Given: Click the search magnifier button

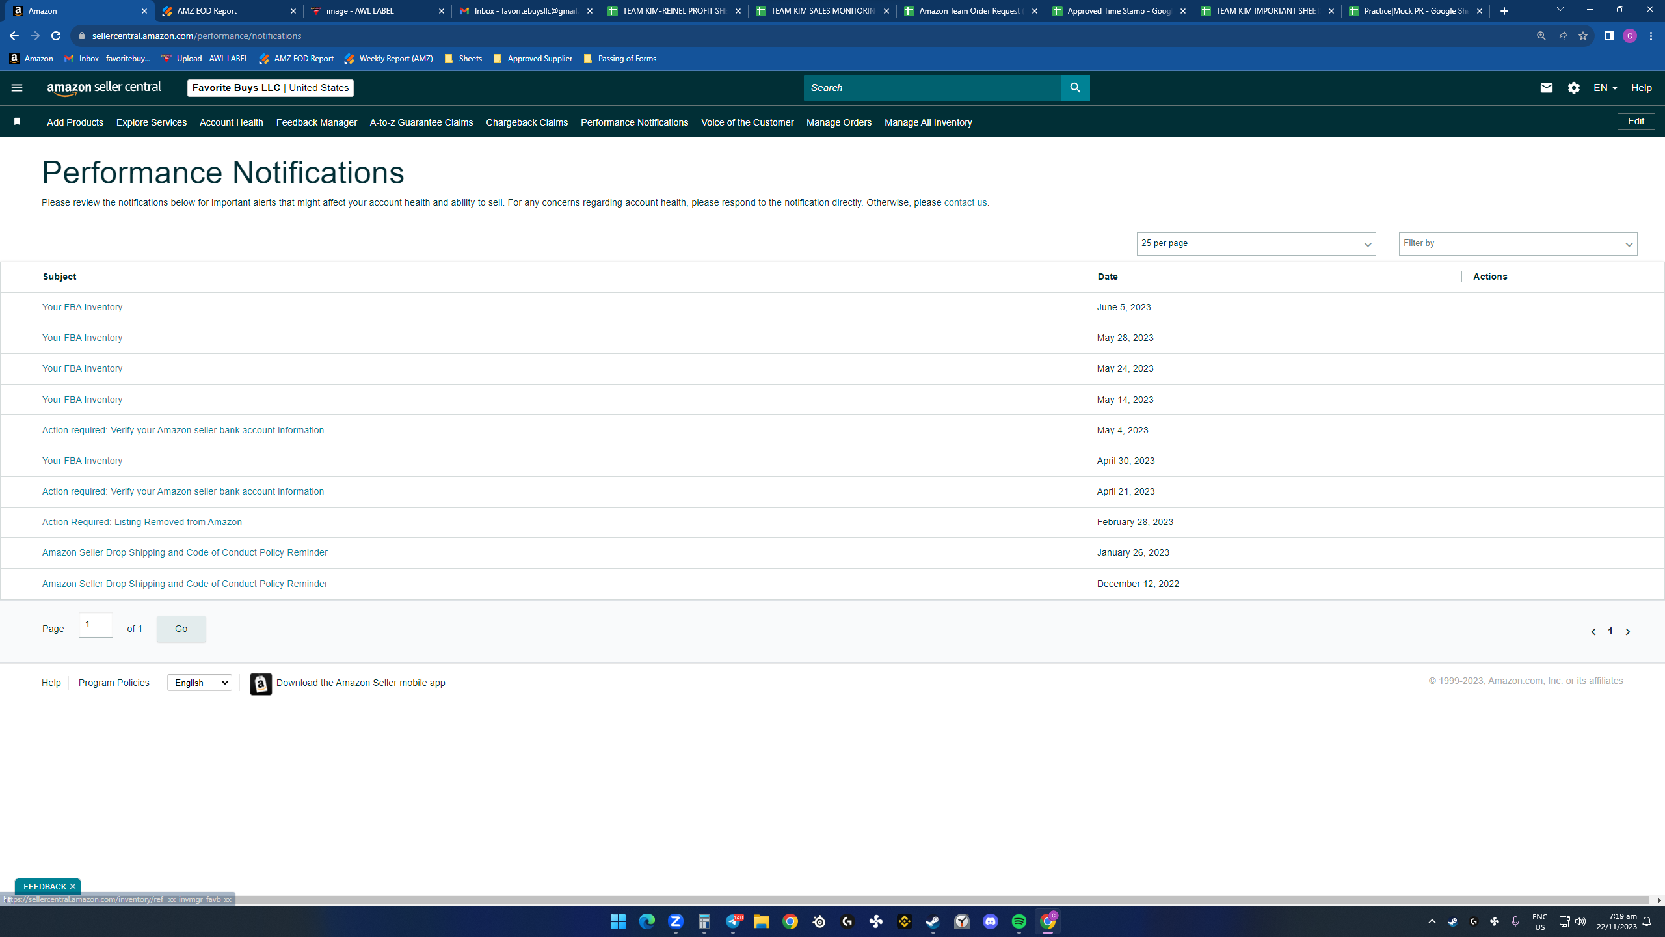Looking at the screenshot, I should tap(1075, 88).
